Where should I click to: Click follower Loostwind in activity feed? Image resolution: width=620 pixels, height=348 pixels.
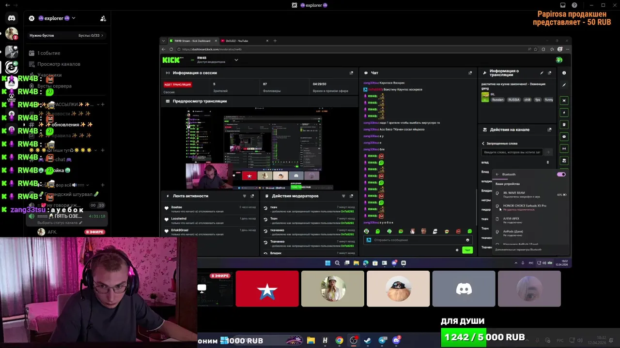(x=178, y=218)
